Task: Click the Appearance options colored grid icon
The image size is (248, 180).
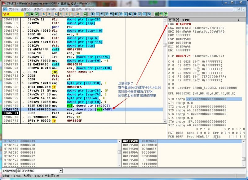Action: [161, 14]
